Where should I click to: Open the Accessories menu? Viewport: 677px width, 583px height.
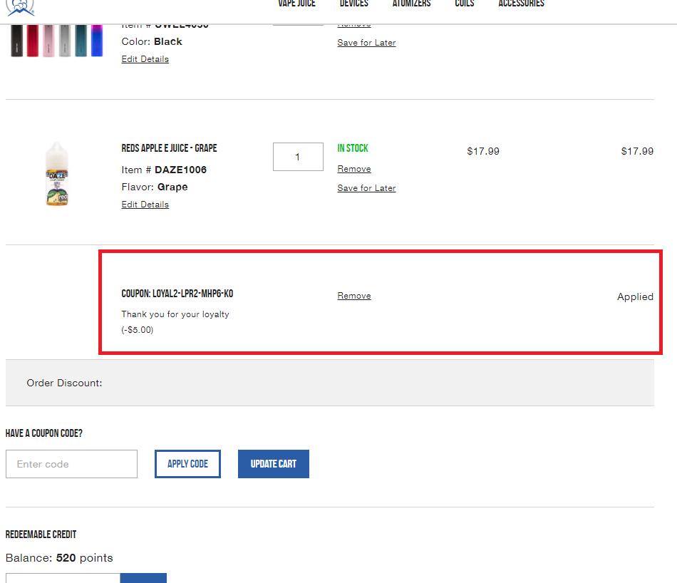coord(521,4)
